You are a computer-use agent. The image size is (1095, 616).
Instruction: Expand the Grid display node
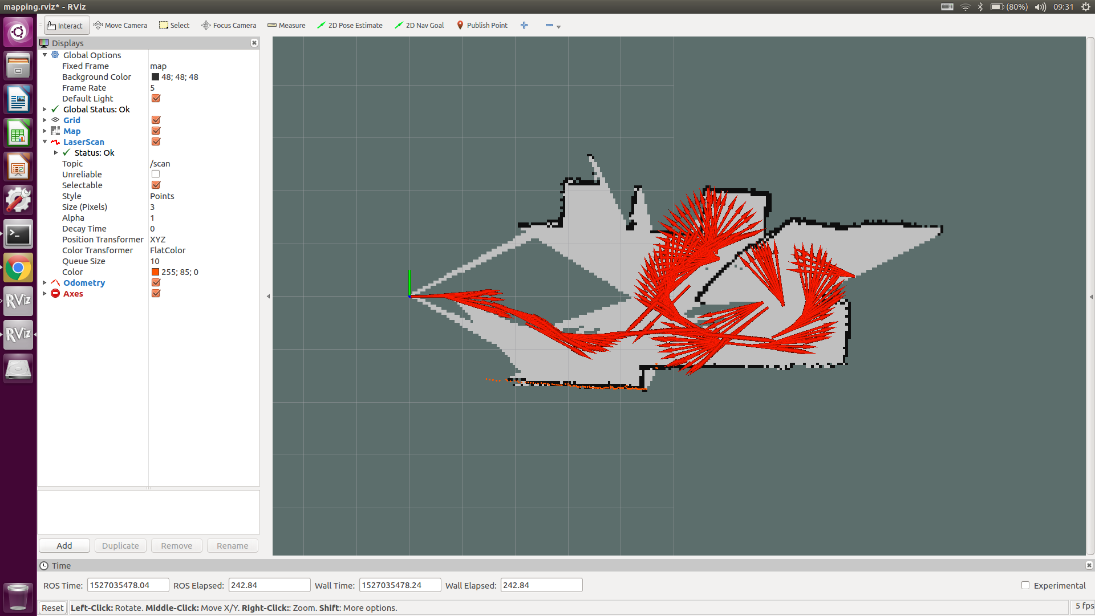point(45,120)
